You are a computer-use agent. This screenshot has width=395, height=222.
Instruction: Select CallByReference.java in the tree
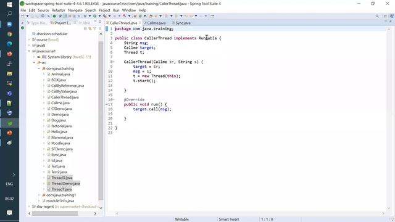click(67, 86)
